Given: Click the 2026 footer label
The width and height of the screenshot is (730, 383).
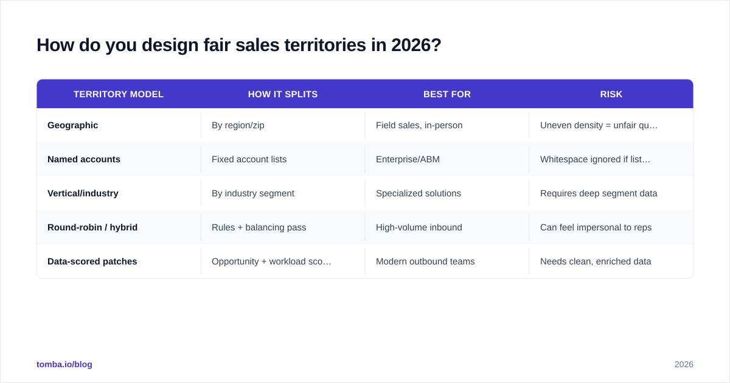Looking at the screenshot, I should (x=684, y=364).
